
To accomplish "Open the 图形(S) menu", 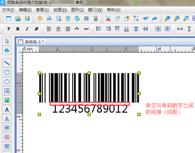I will coord(77,10).
